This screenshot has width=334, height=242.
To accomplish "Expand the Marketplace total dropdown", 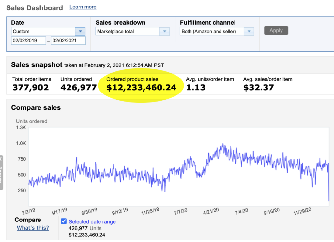I will (x=128, y=32).
